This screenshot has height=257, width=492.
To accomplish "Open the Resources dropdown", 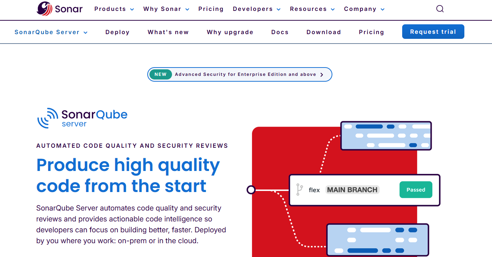I will (x=312, y=9).
